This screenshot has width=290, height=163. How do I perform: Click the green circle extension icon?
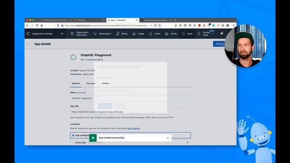pyautogui.click(x=213, y=25)
